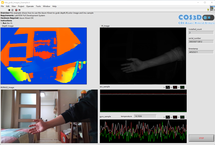
Task: Minimize the LabVIEW window
Action: (198, 2)
